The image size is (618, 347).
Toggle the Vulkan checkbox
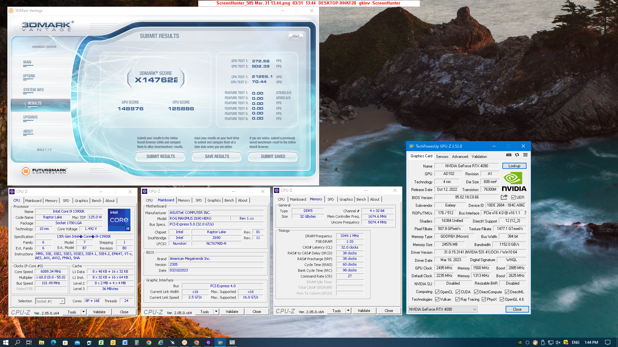pos(437,299)
